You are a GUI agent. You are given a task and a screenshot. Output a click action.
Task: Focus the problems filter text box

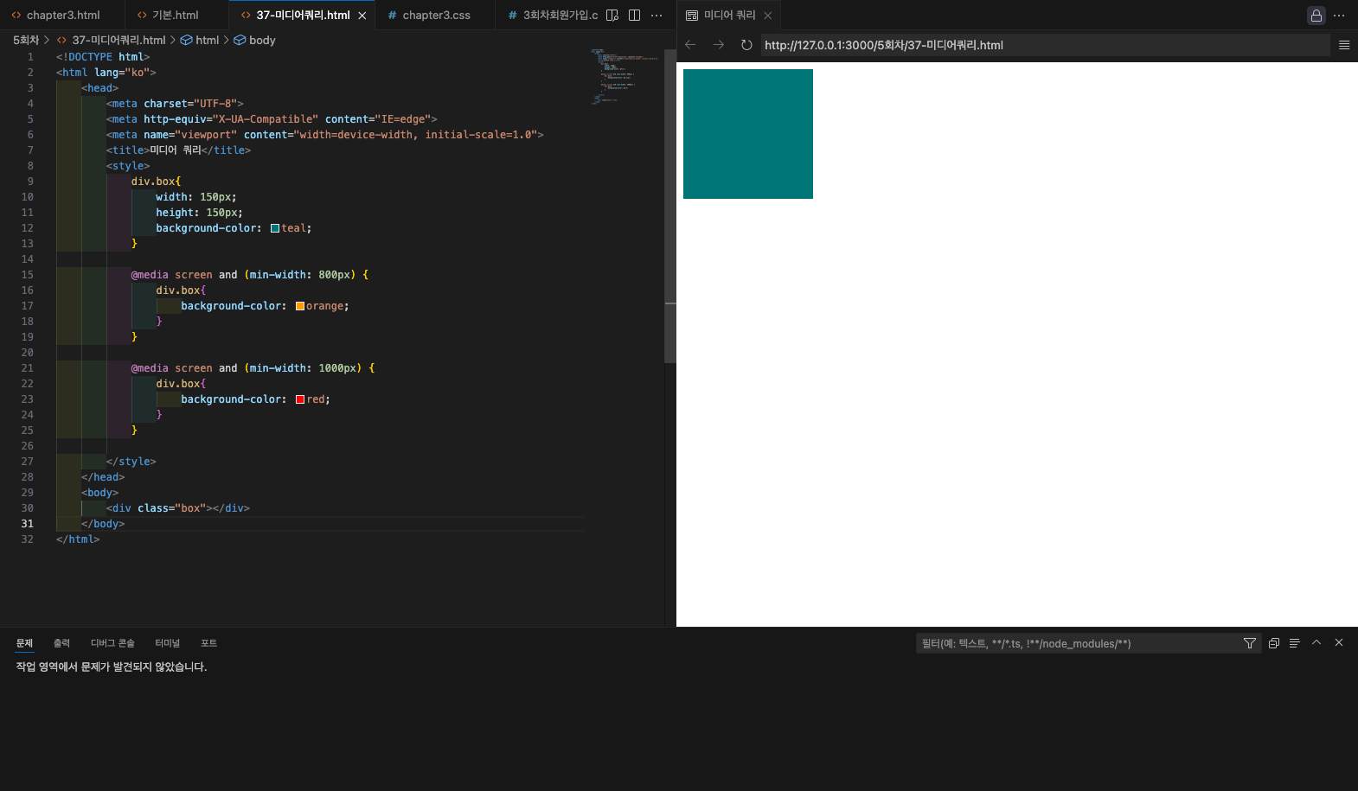[1078, 643]
